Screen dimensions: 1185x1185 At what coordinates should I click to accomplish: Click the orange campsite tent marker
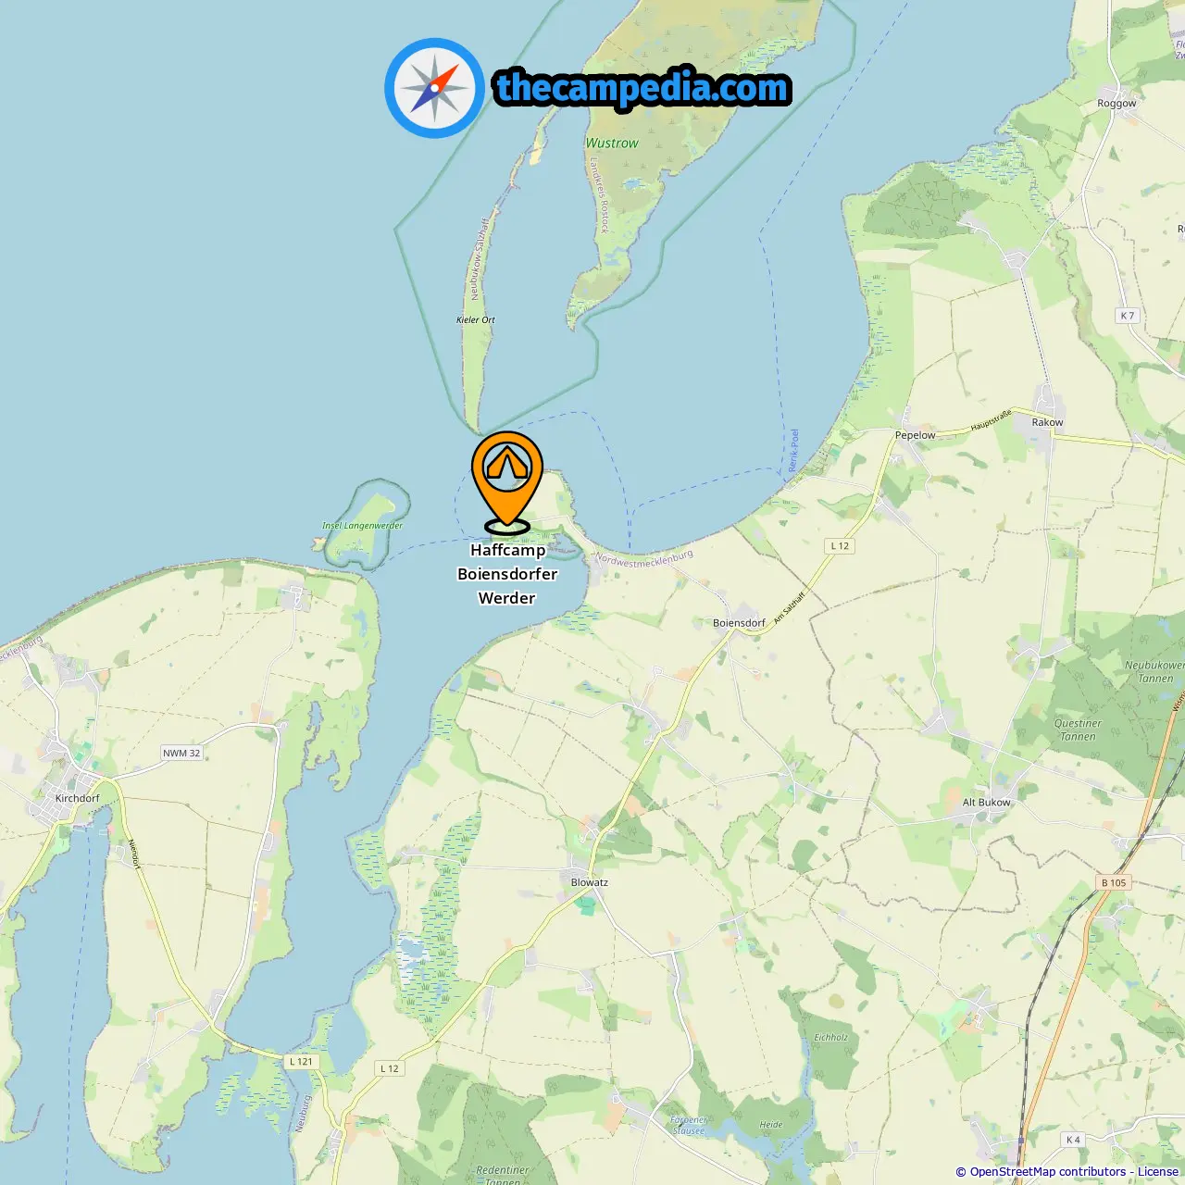tap(507, 482)
